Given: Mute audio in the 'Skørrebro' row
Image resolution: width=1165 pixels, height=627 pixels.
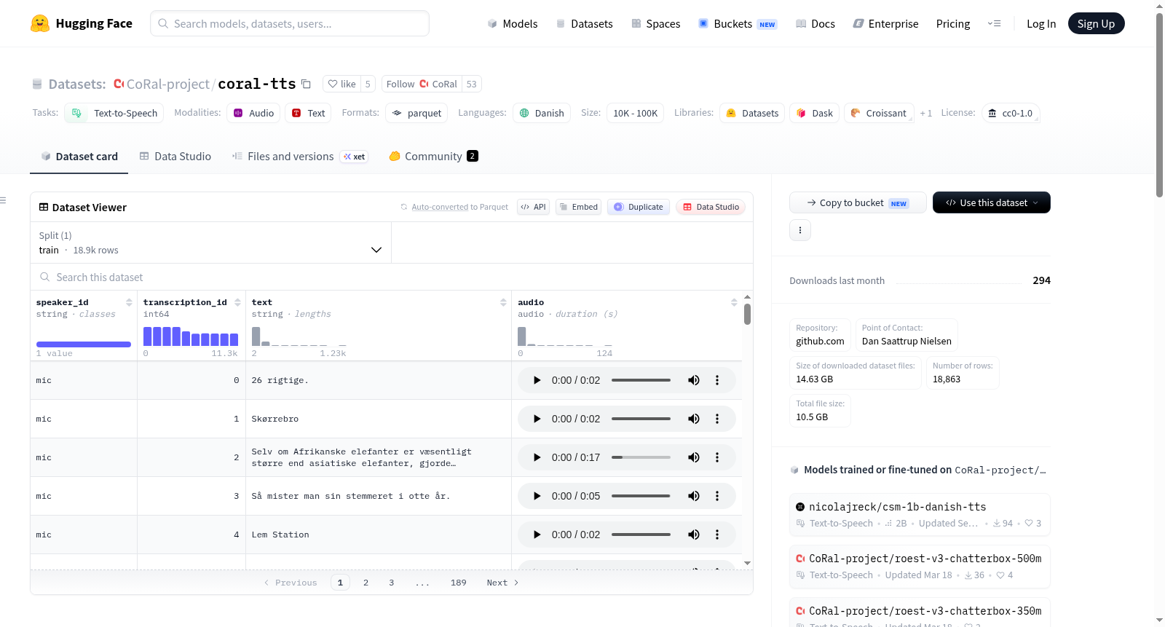Looking at the screenshot, I should [x=694, y=419].
